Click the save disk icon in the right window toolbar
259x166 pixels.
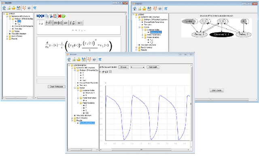coord(149,9)
